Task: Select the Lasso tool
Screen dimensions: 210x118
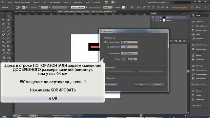Action: point(8,20)
